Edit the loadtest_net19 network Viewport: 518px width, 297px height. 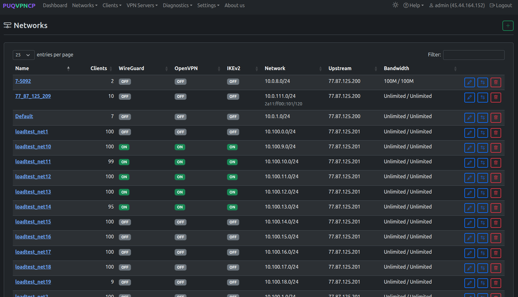[x=469, y=283]
